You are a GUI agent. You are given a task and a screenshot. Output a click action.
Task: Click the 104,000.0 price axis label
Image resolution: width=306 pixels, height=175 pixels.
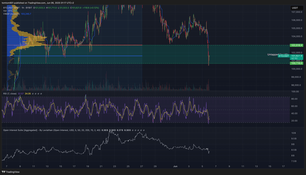click(297, 37)
